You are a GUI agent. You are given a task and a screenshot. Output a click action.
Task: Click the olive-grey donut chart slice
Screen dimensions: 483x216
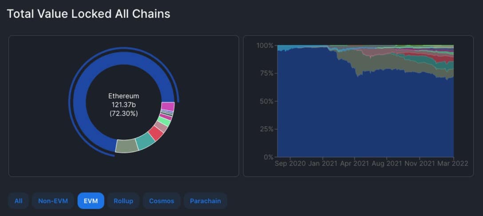(127, 146)
